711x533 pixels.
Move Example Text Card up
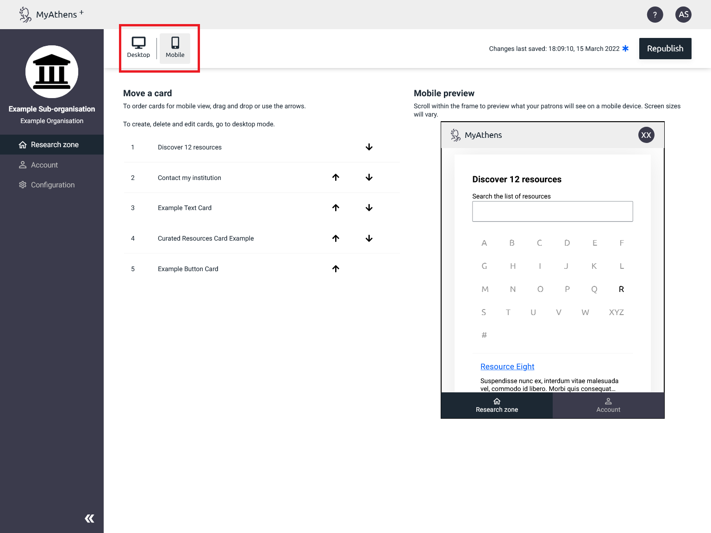point(336,208)
